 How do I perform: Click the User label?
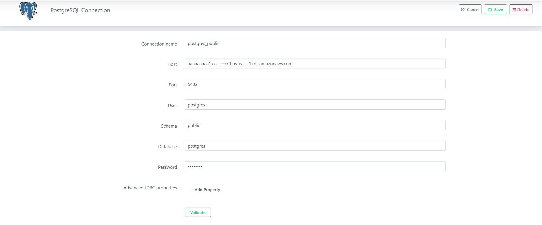[x=172, y=106]
